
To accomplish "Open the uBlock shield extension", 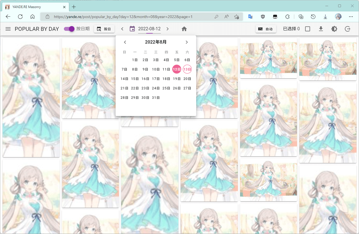I will coord(263,17).
